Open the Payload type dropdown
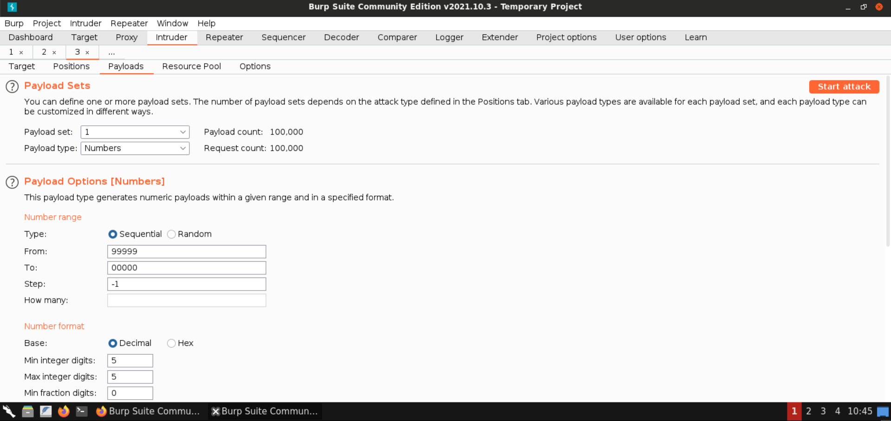 [135, 149]
